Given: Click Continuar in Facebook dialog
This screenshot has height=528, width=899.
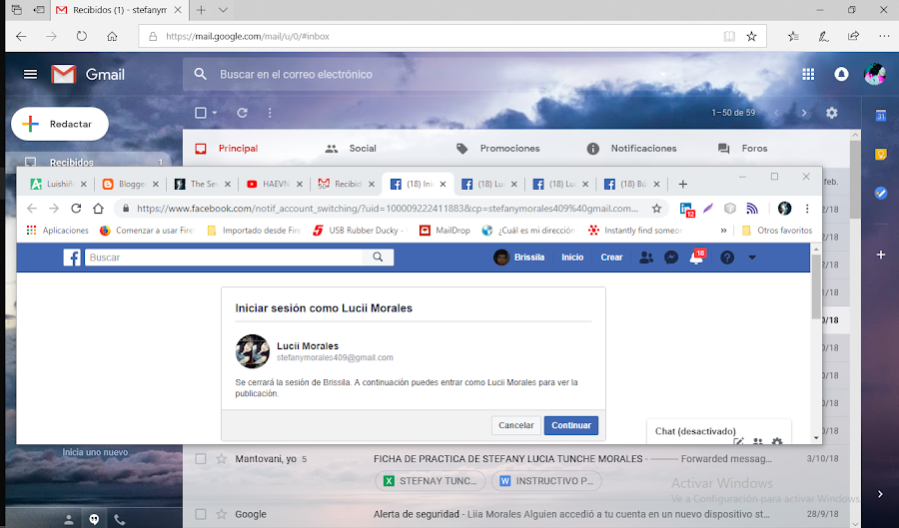Looking at the screenshot, I should pos(571,425).
